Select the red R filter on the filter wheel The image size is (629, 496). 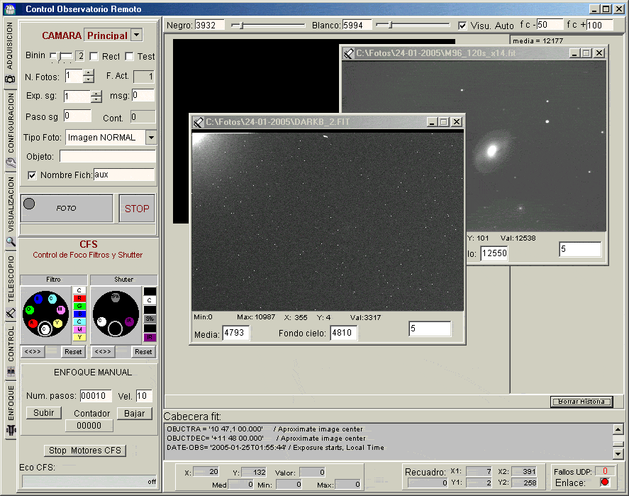(33, 324)
